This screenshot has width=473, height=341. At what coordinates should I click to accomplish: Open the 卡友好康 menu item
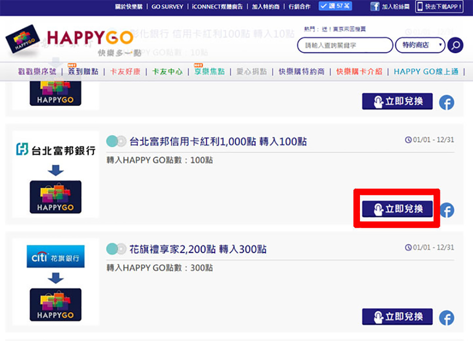pyautogui.click(x=125, y=71)
